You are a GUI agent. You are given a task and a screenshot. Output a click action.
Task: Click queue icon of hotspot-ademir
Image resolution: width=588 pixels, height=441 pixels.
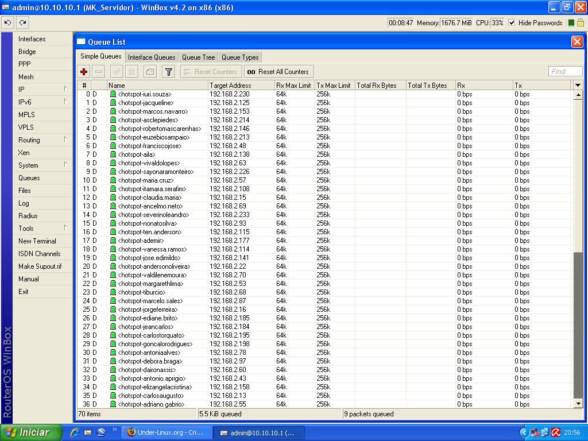pos(113,241)
